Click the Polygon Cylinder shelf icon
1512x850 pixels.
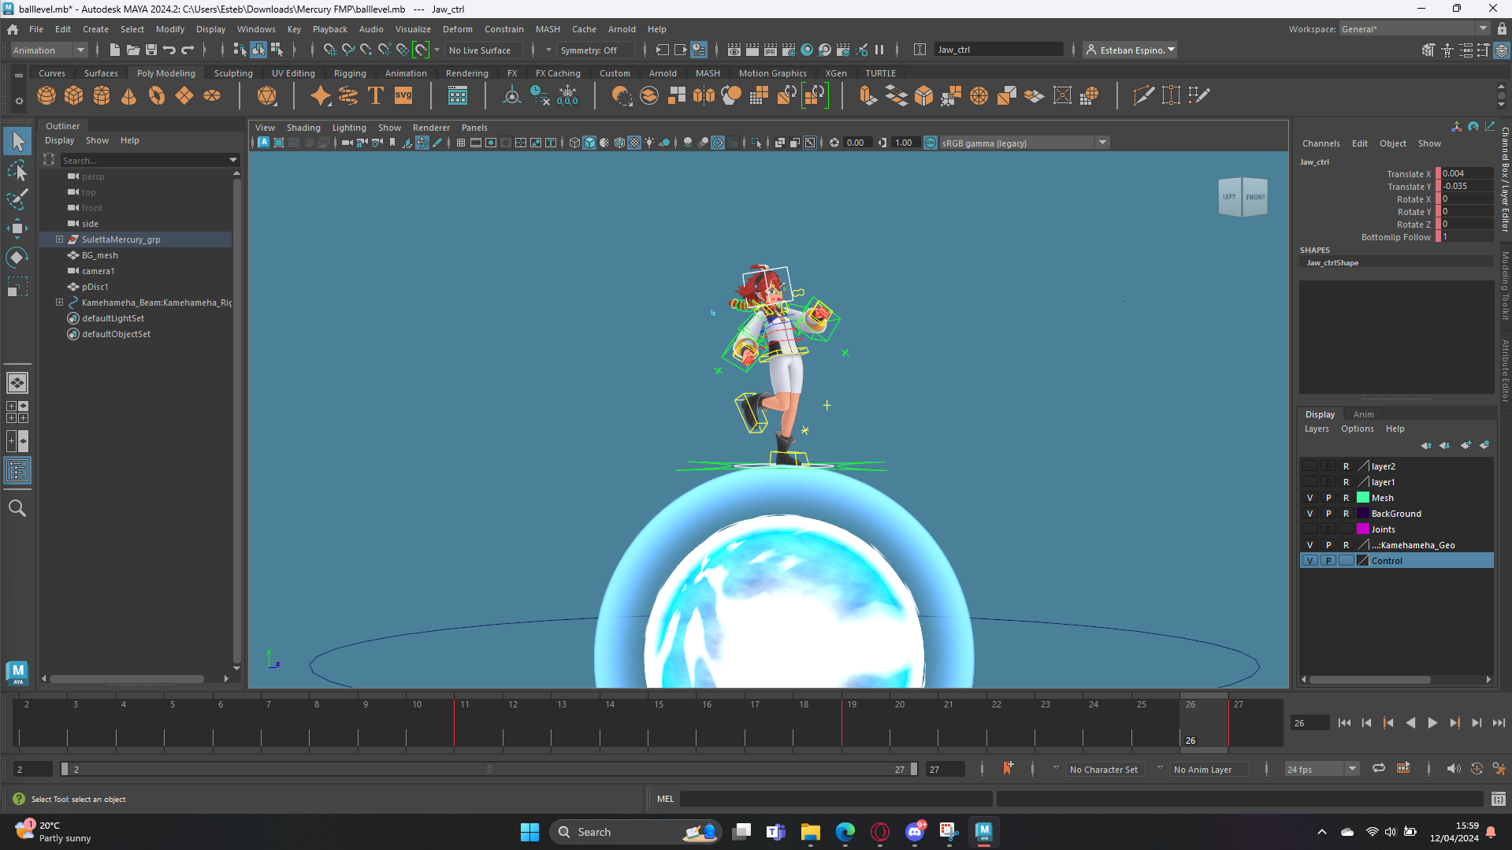pyautogui.click(x=102, y=96)
